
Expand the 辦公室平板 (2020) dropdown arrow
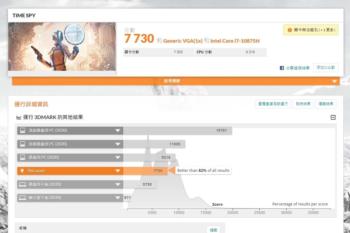(118, 198)
